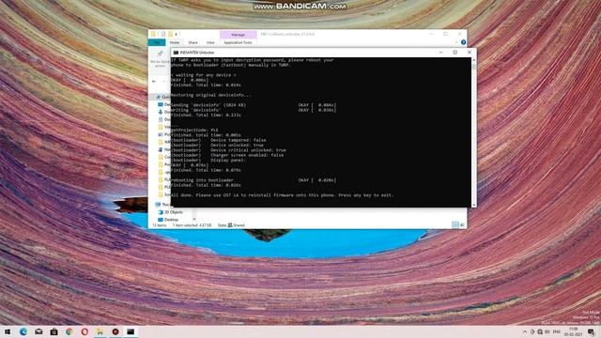601x338 pixels.
Task: Click navigation pane scroll down arrow
Action: pyautogui.click(x=194, y=219)
